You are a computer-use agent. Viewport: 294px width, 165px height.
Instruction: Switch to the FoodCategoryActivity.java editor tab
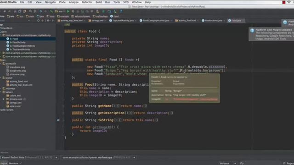click(x=156, y=21)
